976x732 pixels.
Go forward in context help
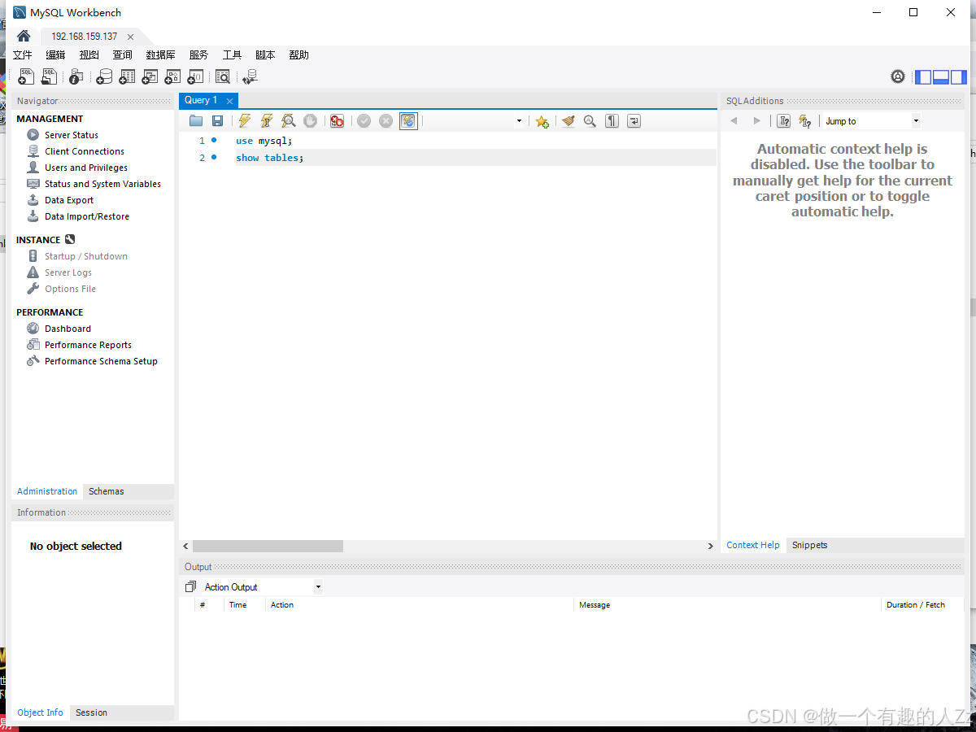coord(757,121)
